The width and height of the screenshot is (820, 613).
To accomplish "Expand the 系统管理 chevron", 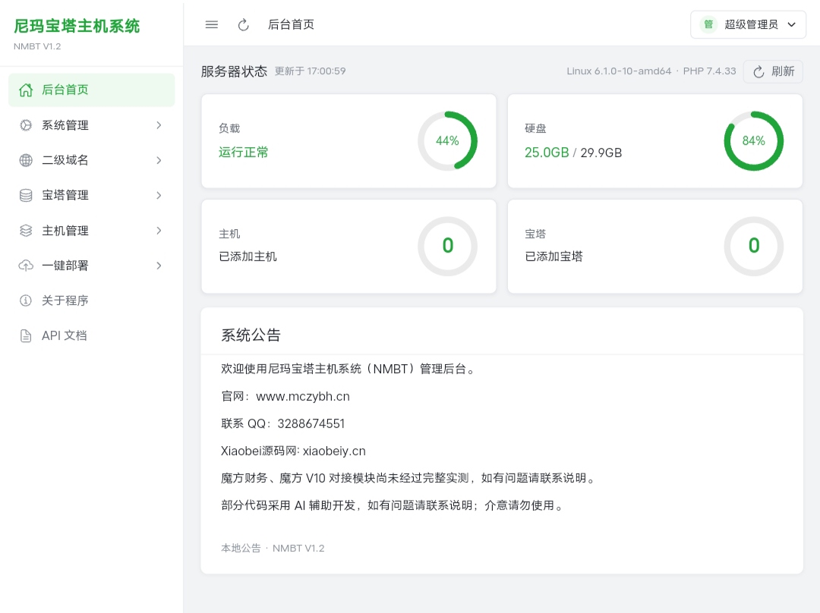I will (x=159, y=125).
